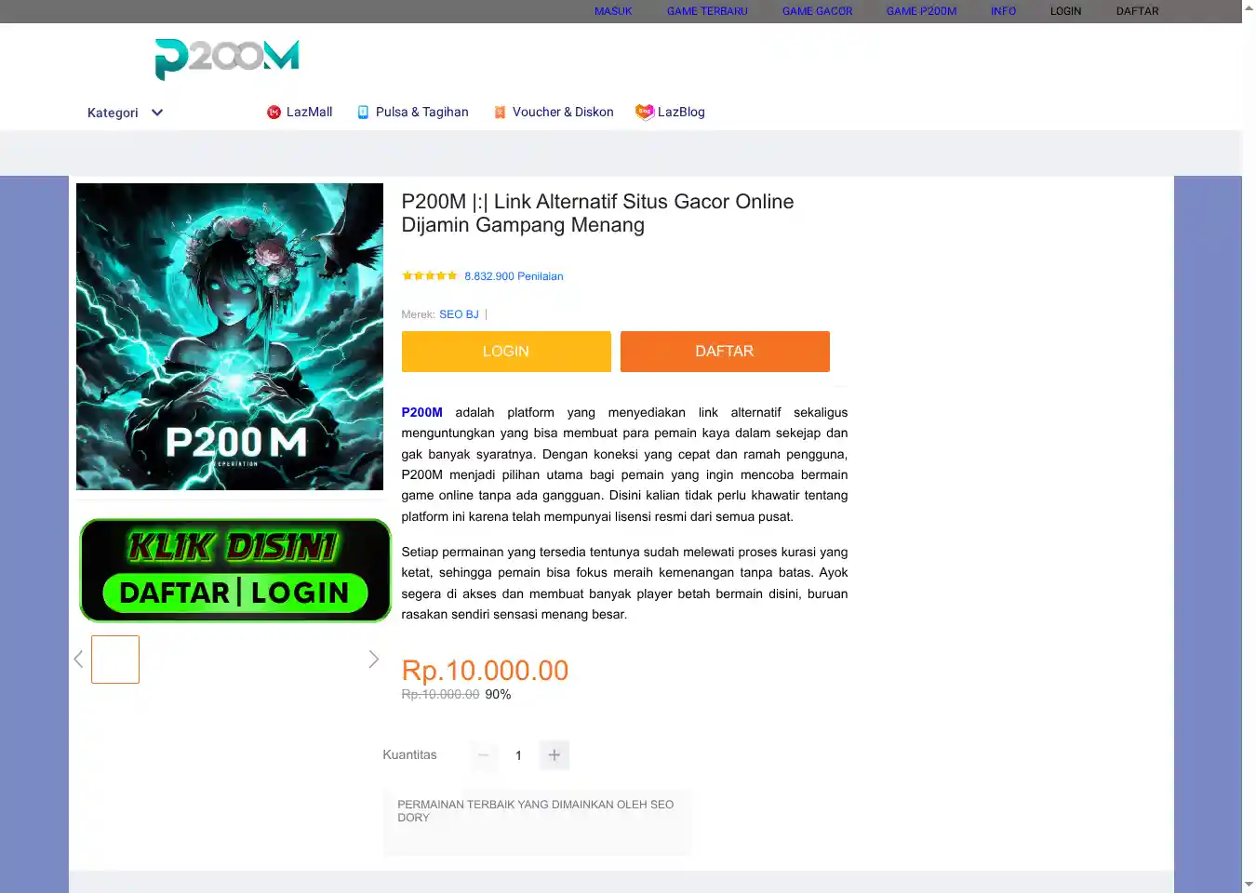Click the orange DAFTAR button
The height and width of the screenshot is (893, 1256).
[725, 352]
